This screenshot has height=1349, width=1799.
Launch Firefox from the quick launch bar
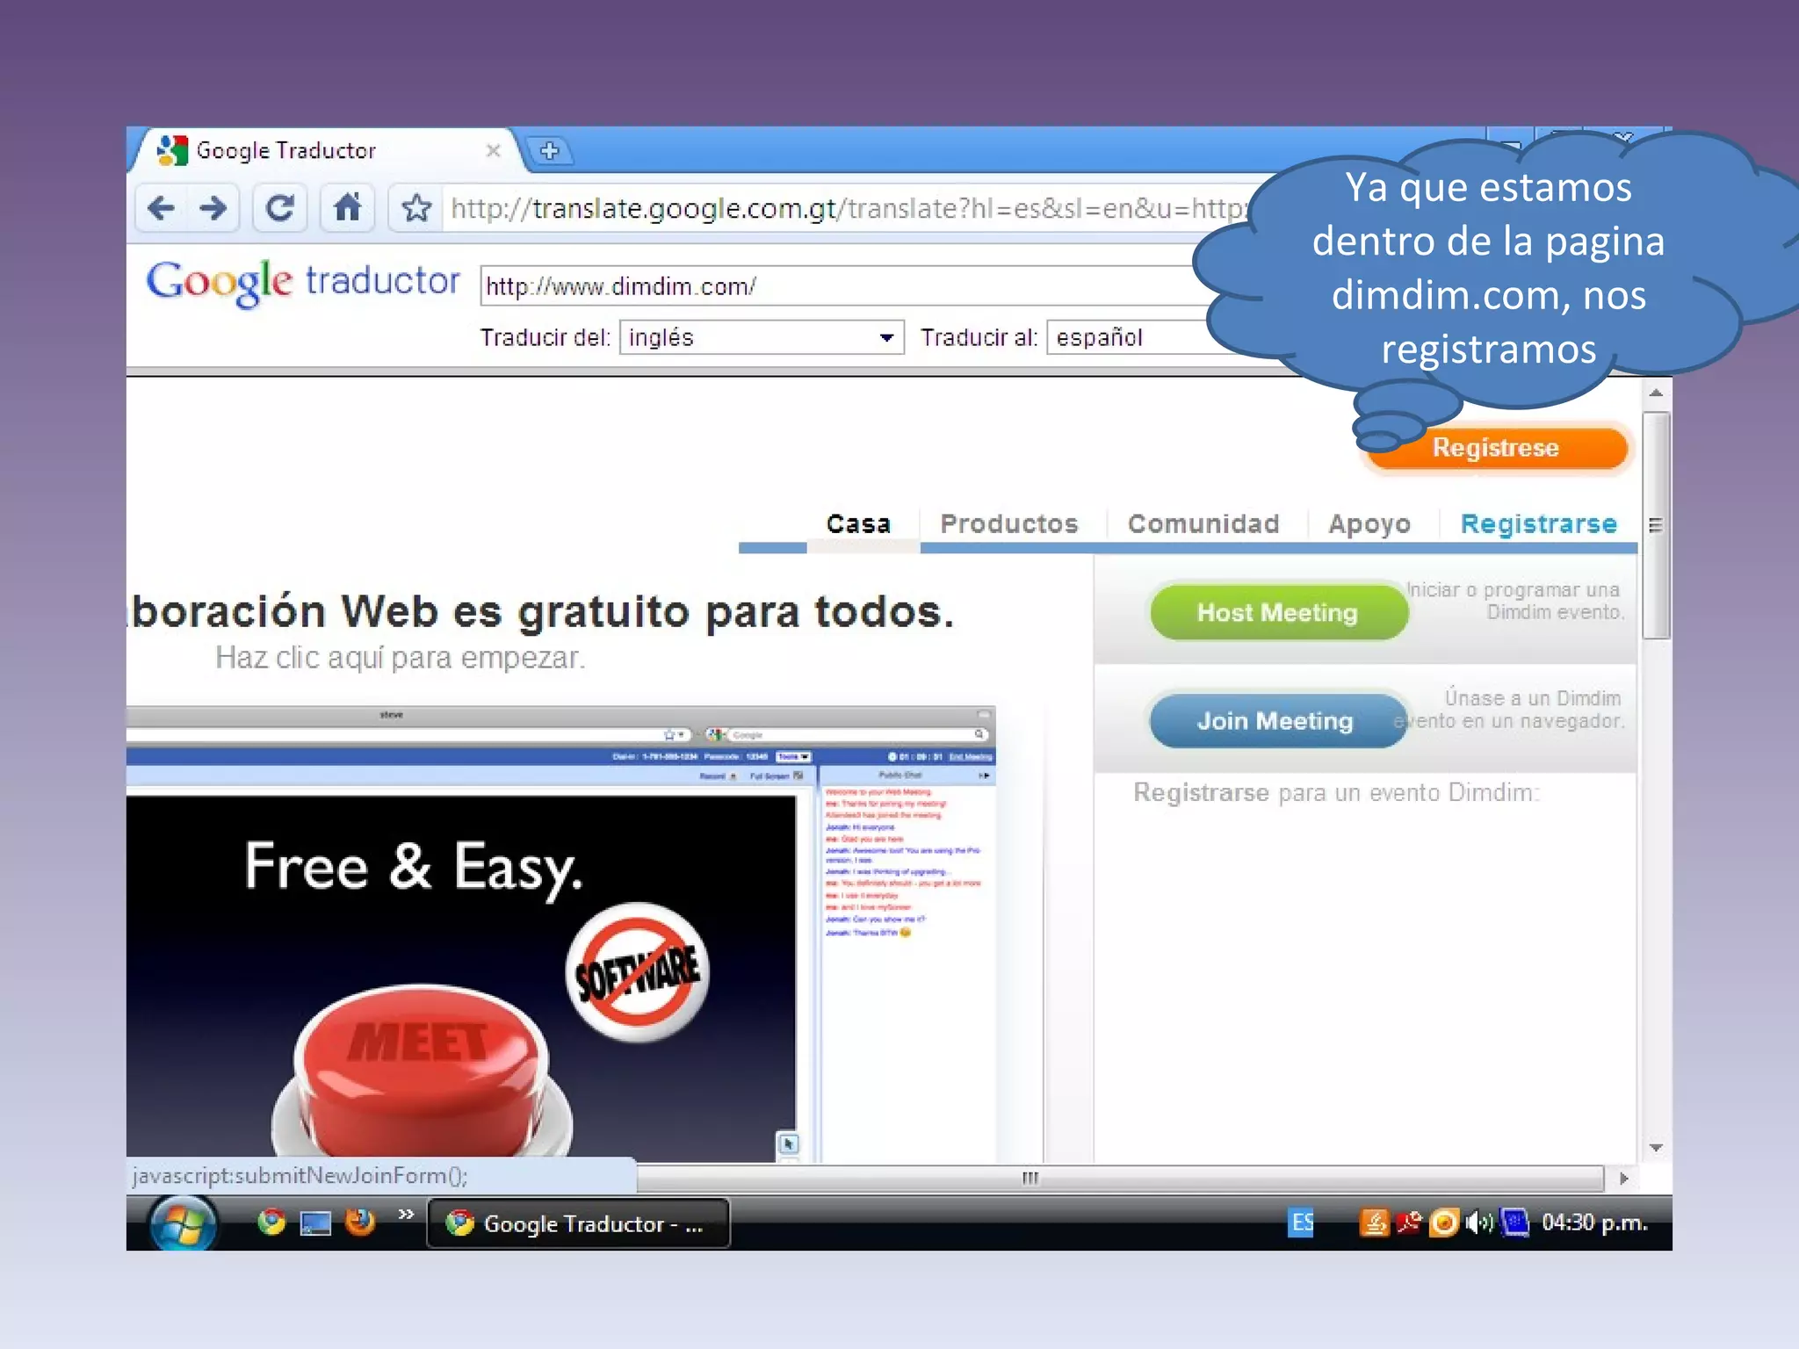click(359, 1222)
